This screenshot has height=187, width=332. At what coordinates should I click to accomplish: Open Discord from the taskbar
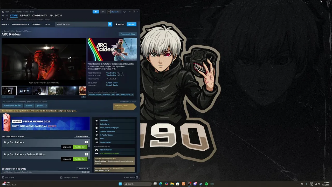[195, 184]
